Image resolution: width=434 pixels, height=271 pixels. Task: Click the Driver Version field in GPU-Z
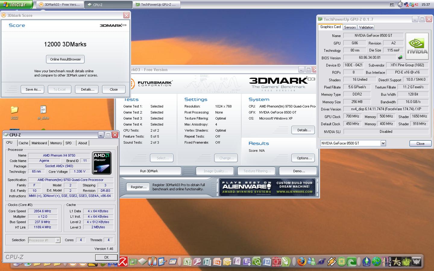(386, 109)
